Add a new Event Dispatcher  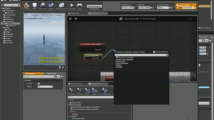tap(105, 91)
